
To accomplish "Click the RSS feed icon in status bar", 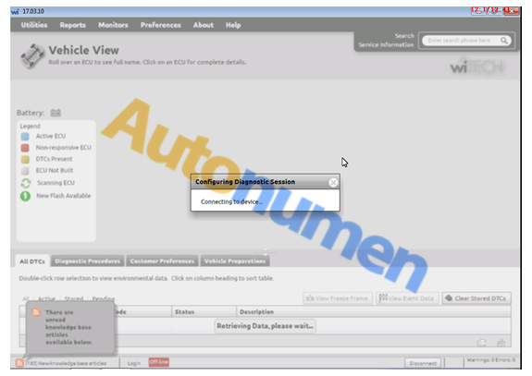I will click(19, 363).
